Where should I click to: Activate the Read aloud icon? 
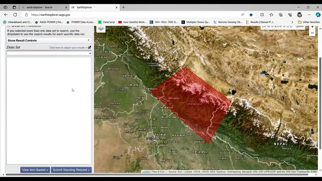click(243, 15)
